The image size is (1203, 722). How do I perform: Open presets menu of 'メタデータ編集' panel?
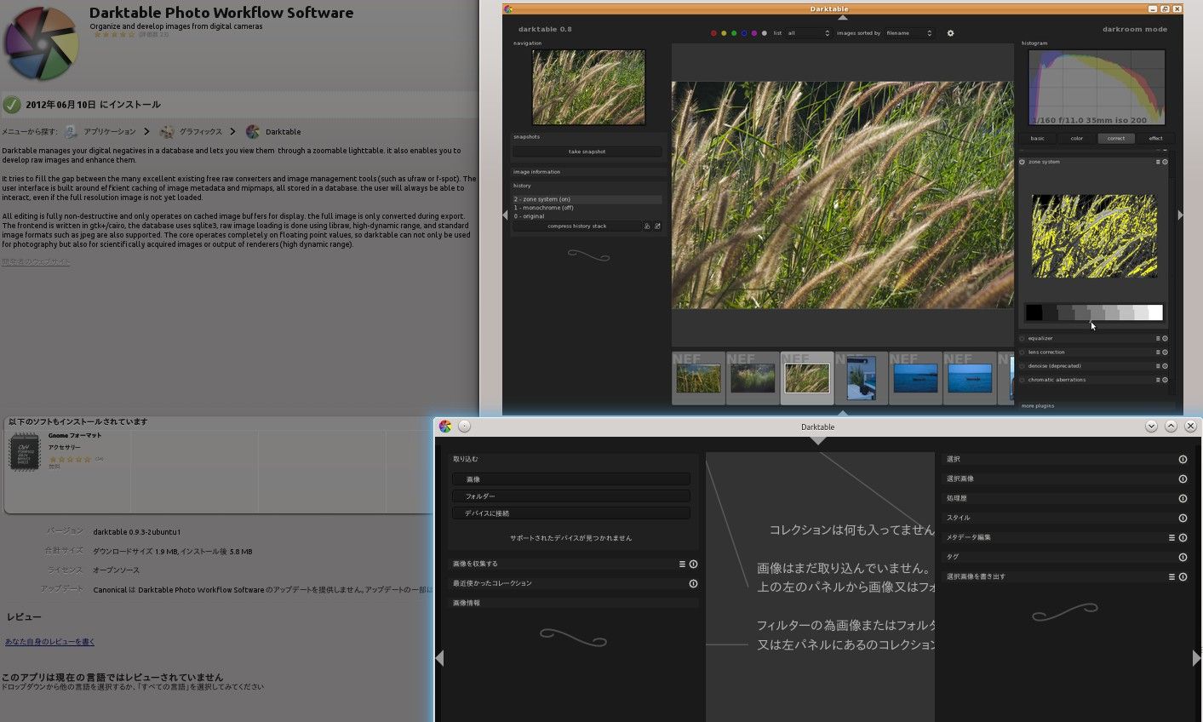(1171, 537)
